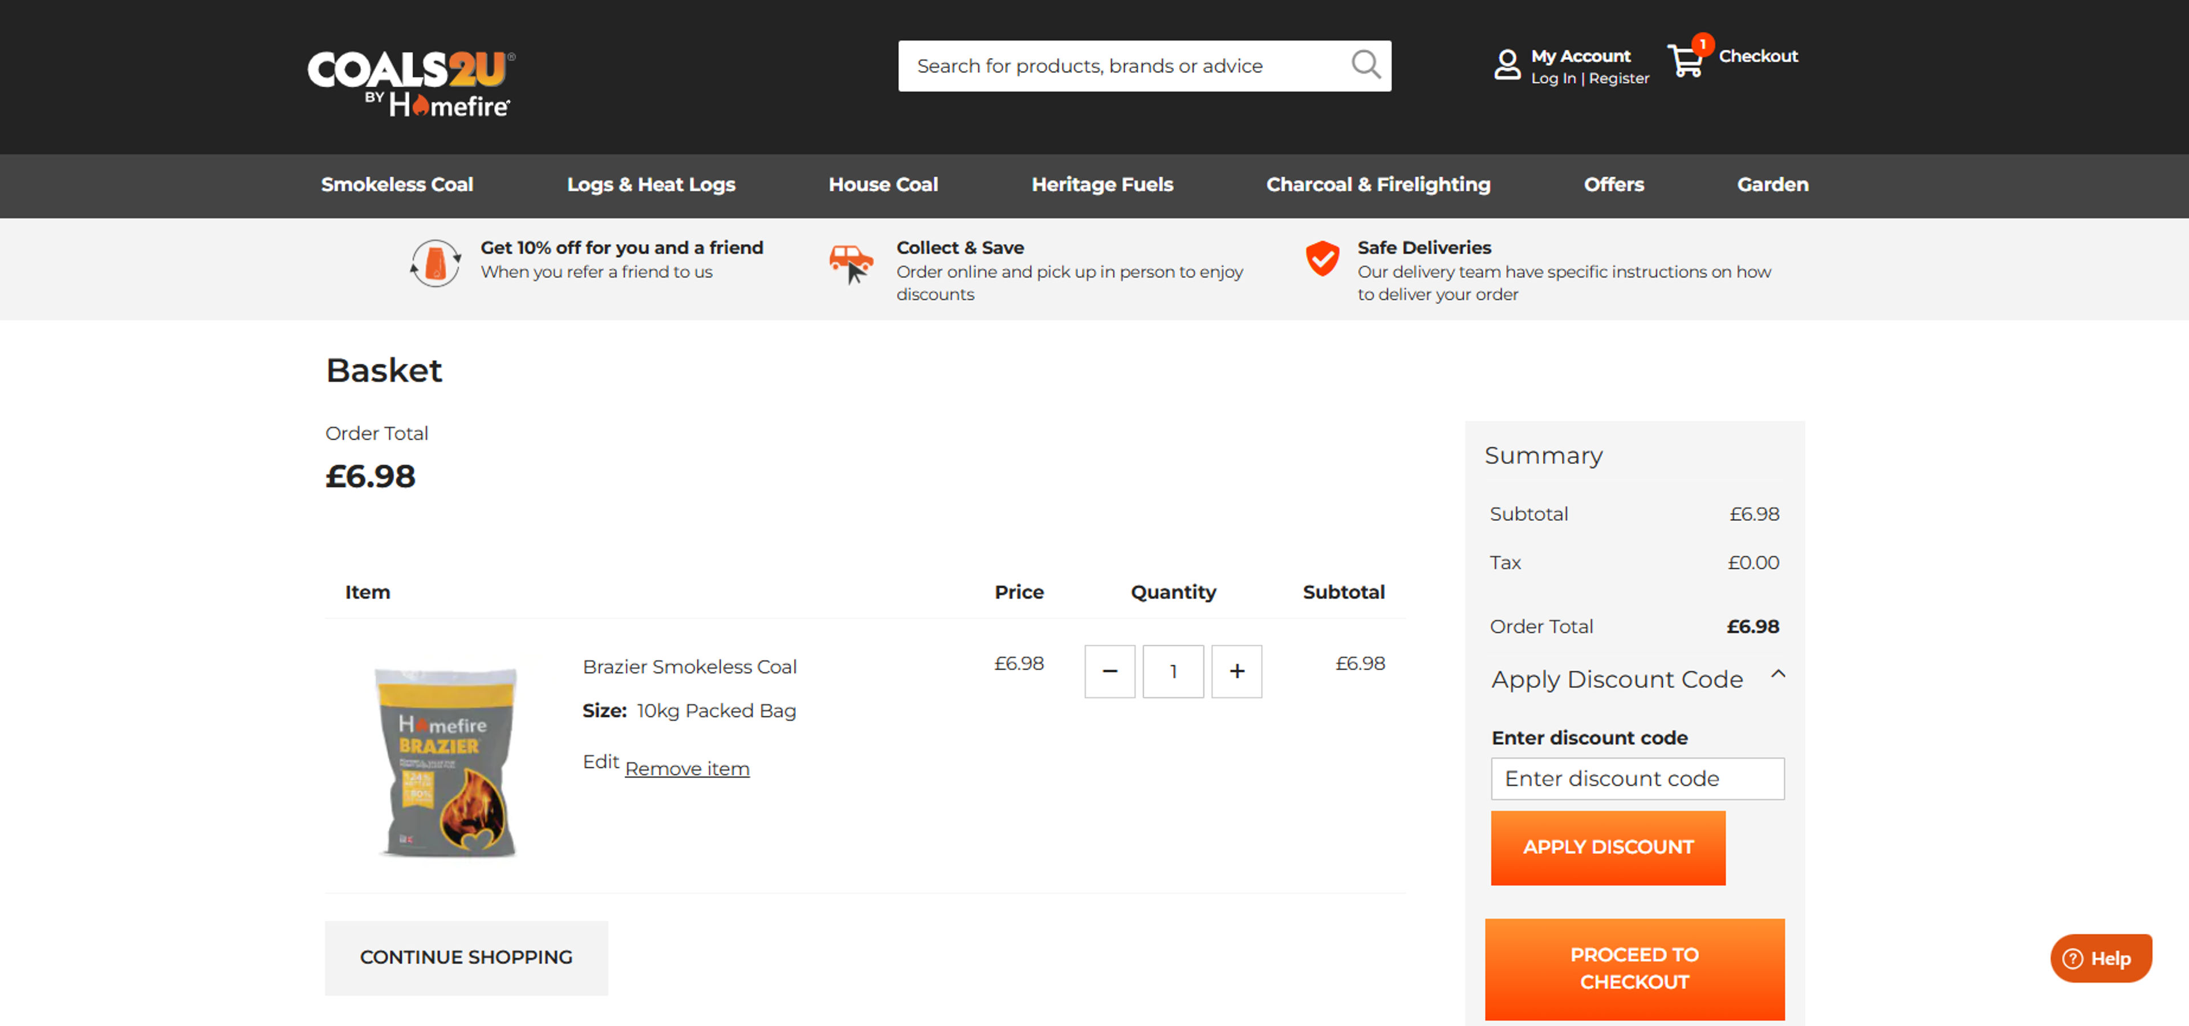Image resolution: width=2189 pixels, height=1026 pixels.
Task: Click My Account text link
Action: (x=1581, y=56)
